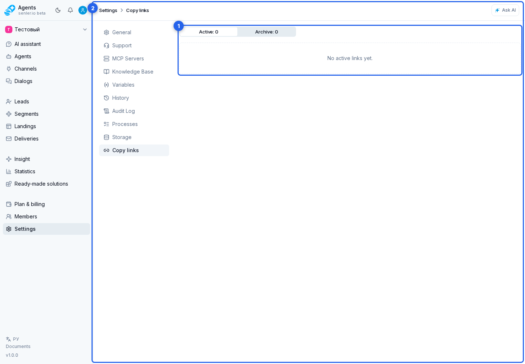Open notifications bell
Viewport: 525px width, 364px height.
tap(70, 10)
